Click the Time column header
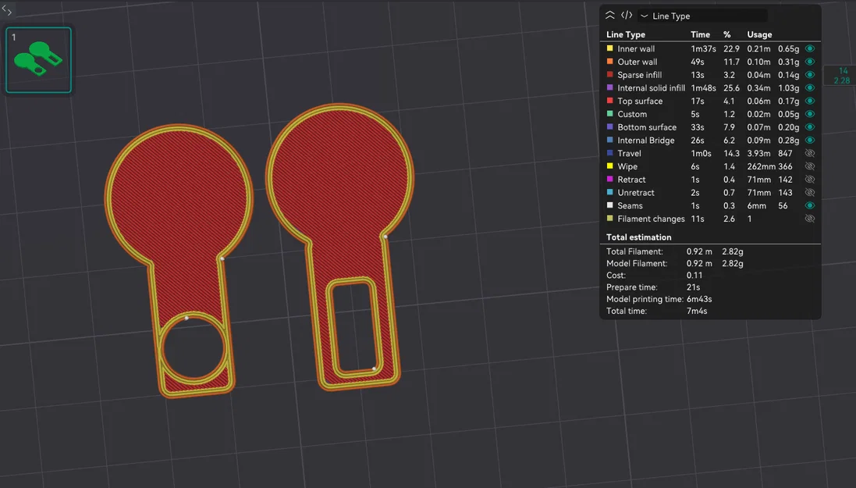The height and width of the screenshot is (488, 856). (700, 34)
